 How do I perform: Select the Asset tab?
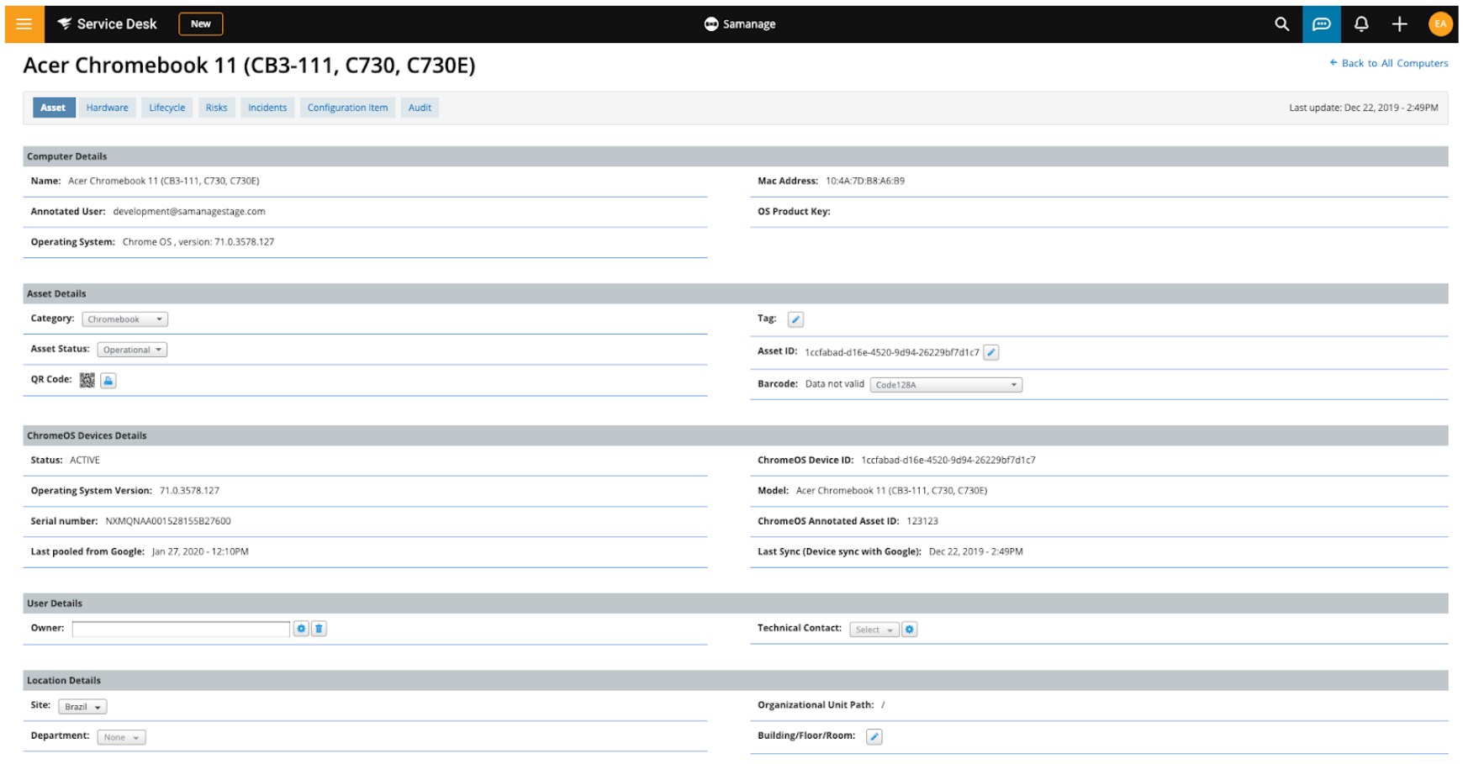click(53, 108)
